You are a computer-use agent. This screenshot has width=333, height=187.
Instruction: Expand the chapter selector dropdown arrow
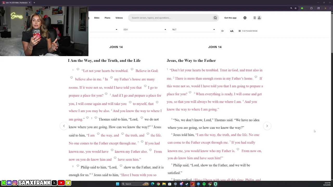(x=116, y=30)
